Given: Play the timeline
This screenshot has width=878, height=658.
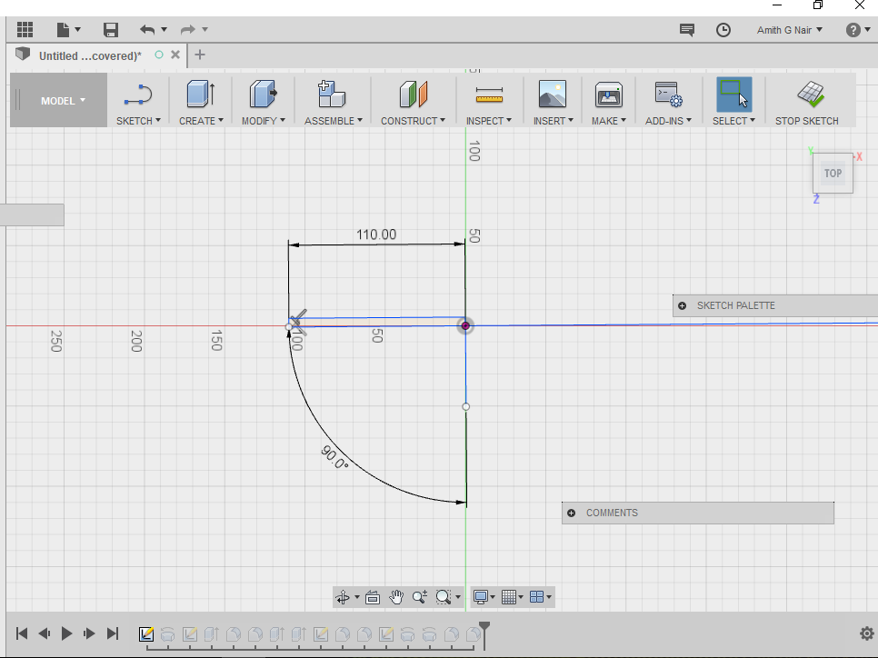Looking at the screenshot, I should (66, 633).
